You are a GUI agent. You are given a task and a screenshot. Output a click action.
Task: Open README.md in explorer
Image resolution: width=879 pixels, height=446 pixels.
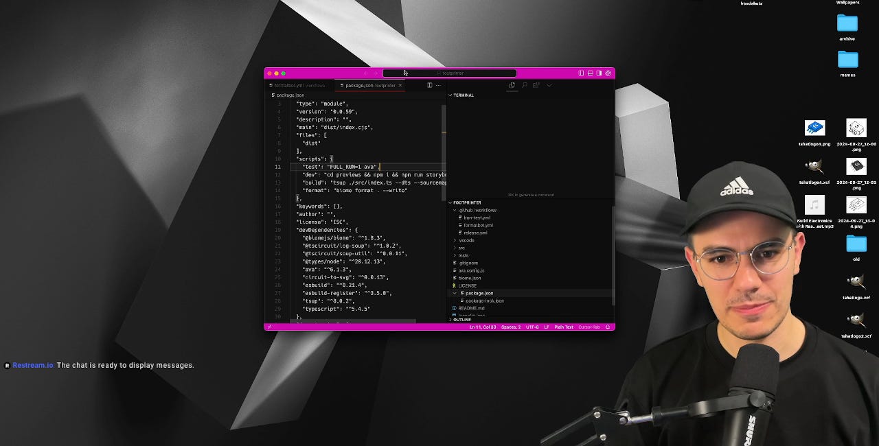471,308
